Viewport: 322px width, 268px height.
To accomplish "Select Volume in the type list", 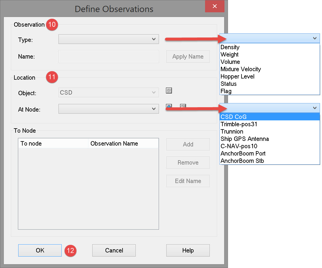I will (270, 62).
